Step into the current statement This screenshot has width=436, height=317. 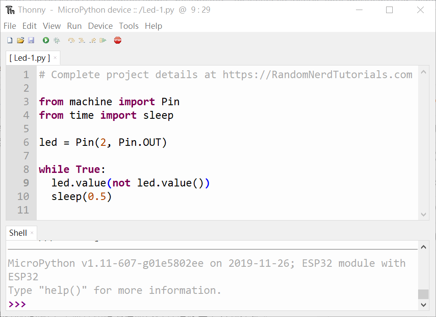[82, 40]
